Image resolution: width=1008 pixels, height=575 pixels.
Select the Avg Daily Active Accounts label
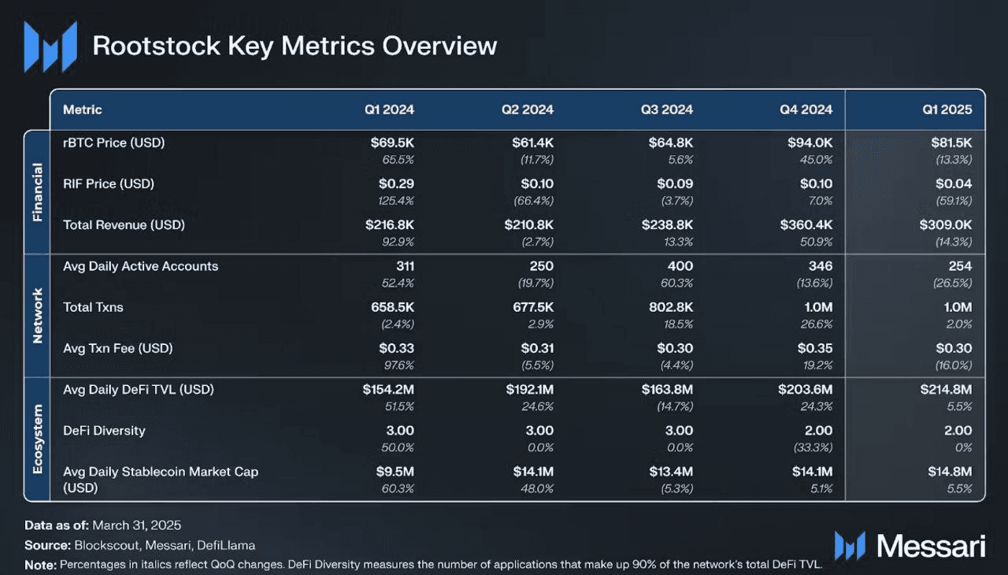141,266
